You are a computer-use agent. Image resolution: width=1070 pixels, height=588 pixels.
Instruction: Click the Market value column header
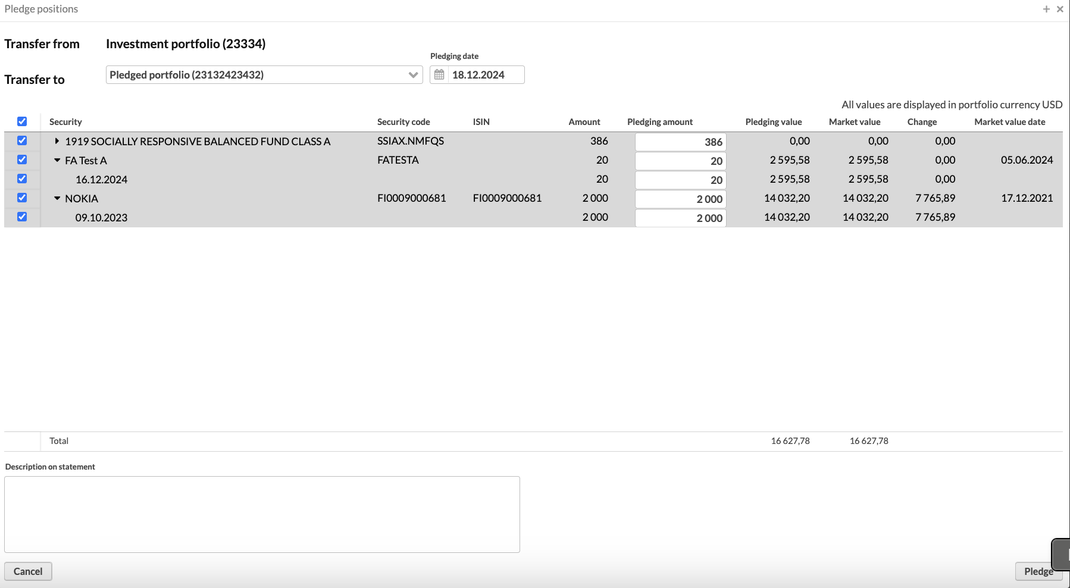pyautogui.click(x=855, y=122)
